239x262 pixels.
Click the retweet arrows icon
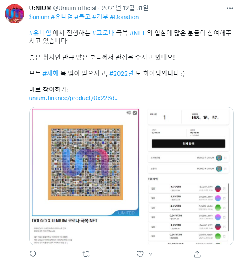click(86, 254)
